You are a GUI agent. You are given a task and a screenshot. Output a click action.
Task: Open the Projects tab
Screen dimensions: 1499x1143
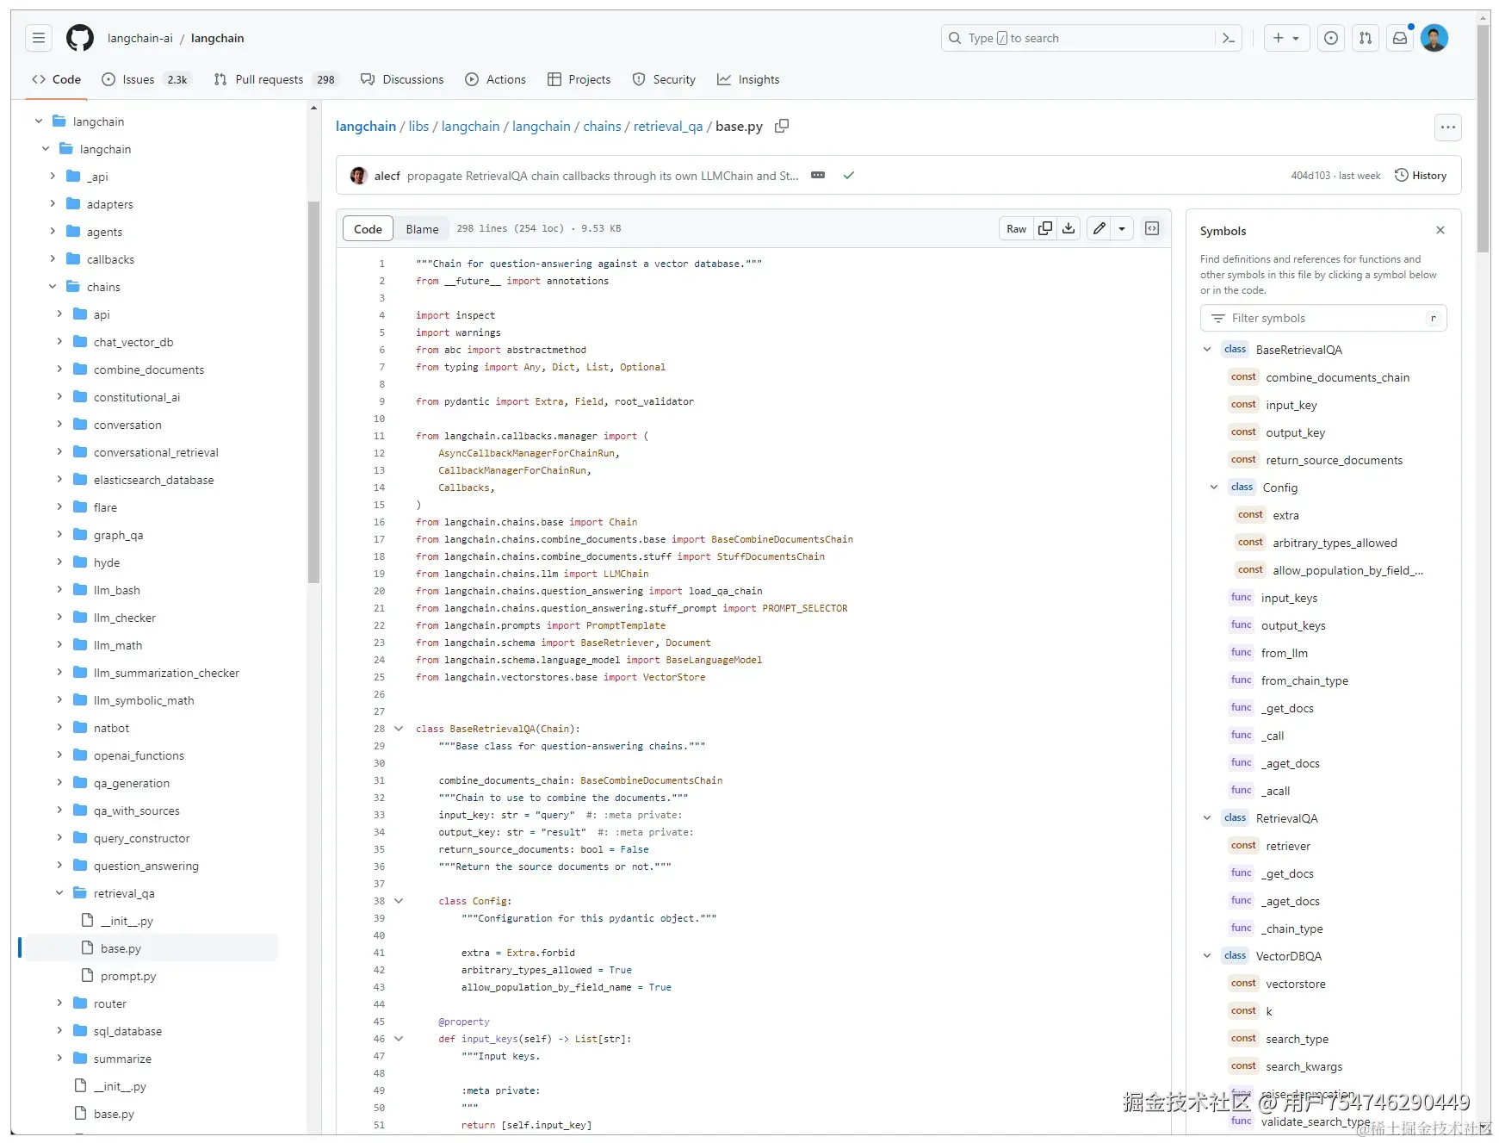pos(579,79)
